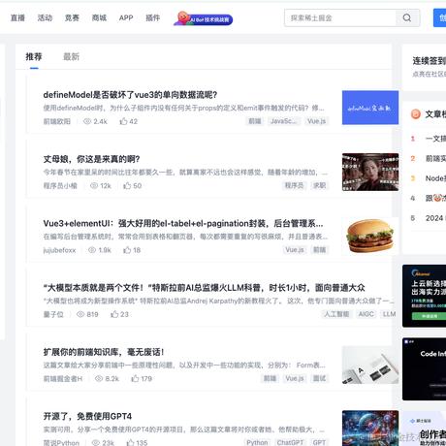446x446 pixels.
Task: Click the thumbs-up icon showing 179
Action: 135,378
